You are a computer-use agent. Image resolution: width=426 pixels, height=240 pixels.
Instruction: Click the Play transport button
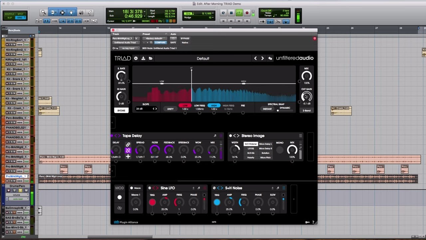click(239, 13)
